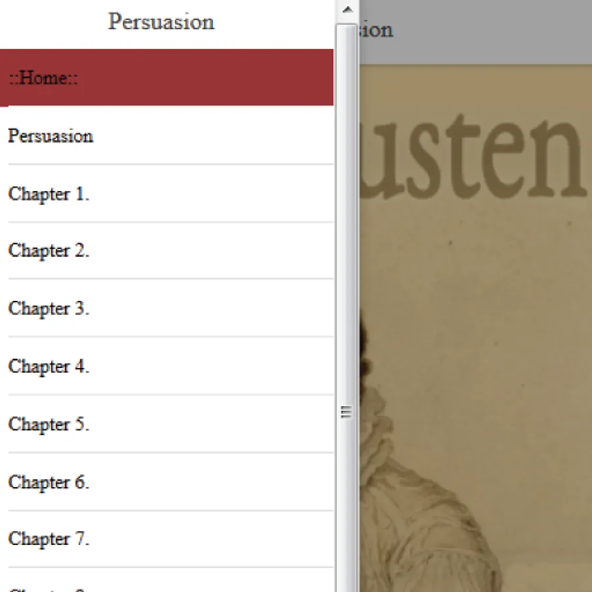Click the scrollbar up arrow
The image size is (592, 592).
[347, 10]
